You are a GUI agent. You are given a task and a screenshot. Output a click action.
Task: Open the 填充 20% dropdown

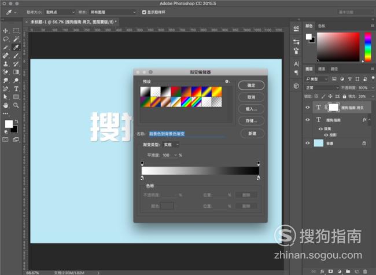[x=373, y=96]
